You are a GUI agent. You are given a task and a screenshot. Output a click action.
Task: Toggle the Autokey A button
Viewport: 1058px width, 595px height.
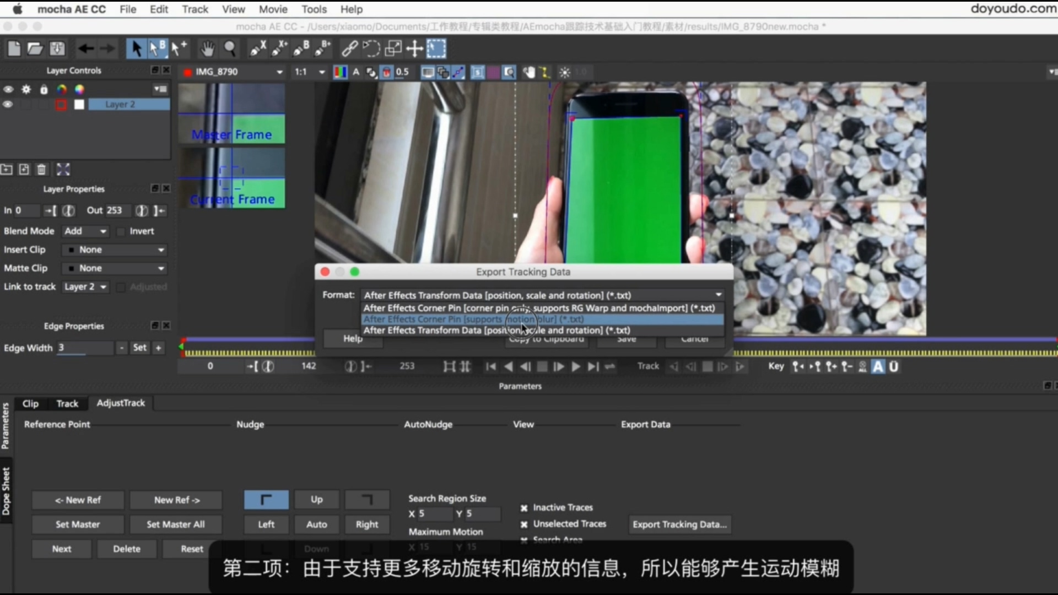point(878,366)
